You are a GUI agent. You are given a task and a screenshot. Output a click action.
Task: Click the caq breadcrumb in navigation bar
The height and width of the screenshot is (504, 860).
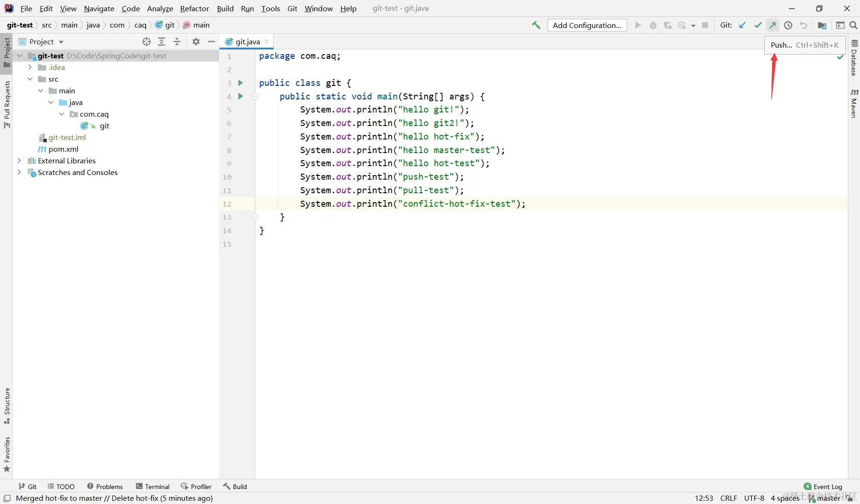140,25
